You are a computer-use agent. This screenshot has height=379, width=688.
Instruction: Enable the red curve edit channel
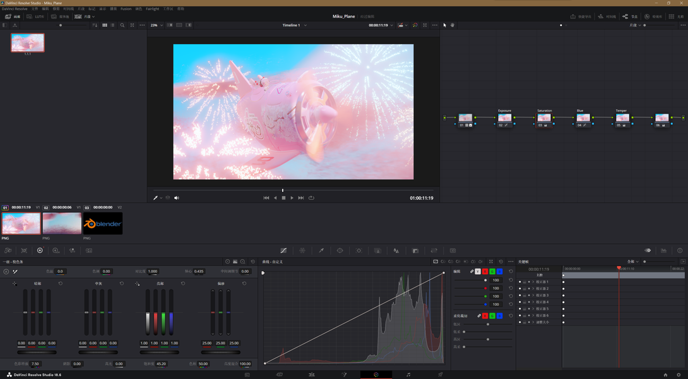tap(485, 272)
